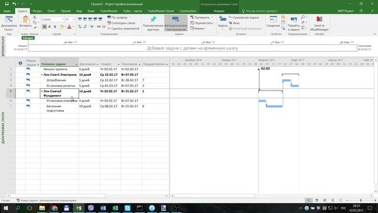378x213 pixels.
Task: Open the Calibri font name dropdown
Action: (63, 20)
